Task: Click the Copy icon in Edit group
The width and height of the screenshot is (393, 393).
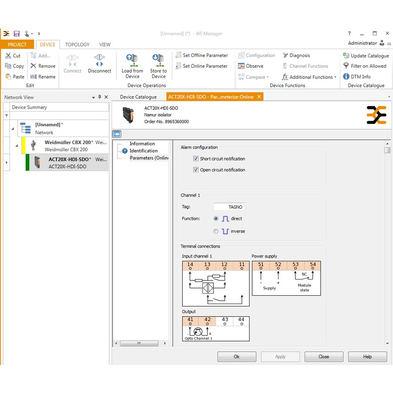Action: [x=8, y=66]
